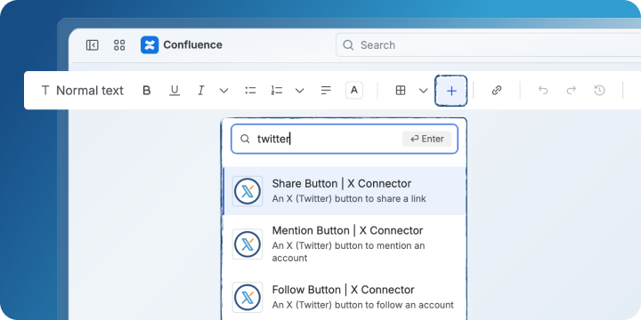Click 'An X (Twitter) button to follow an account'

pyautogui.click(x=363, y=305)
